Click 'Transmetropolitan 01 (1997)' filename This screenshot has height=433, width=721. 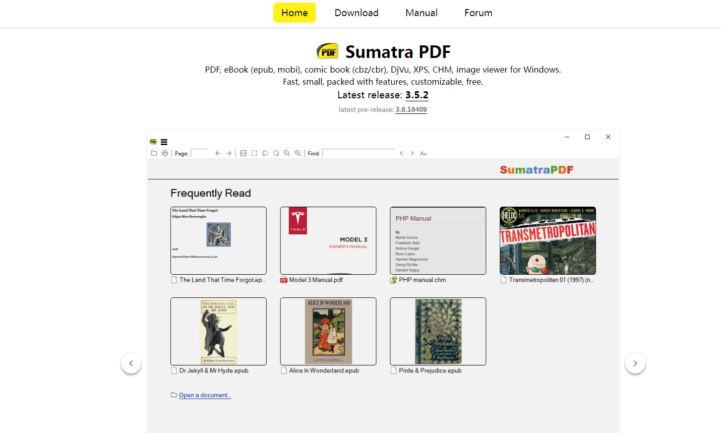552,280
